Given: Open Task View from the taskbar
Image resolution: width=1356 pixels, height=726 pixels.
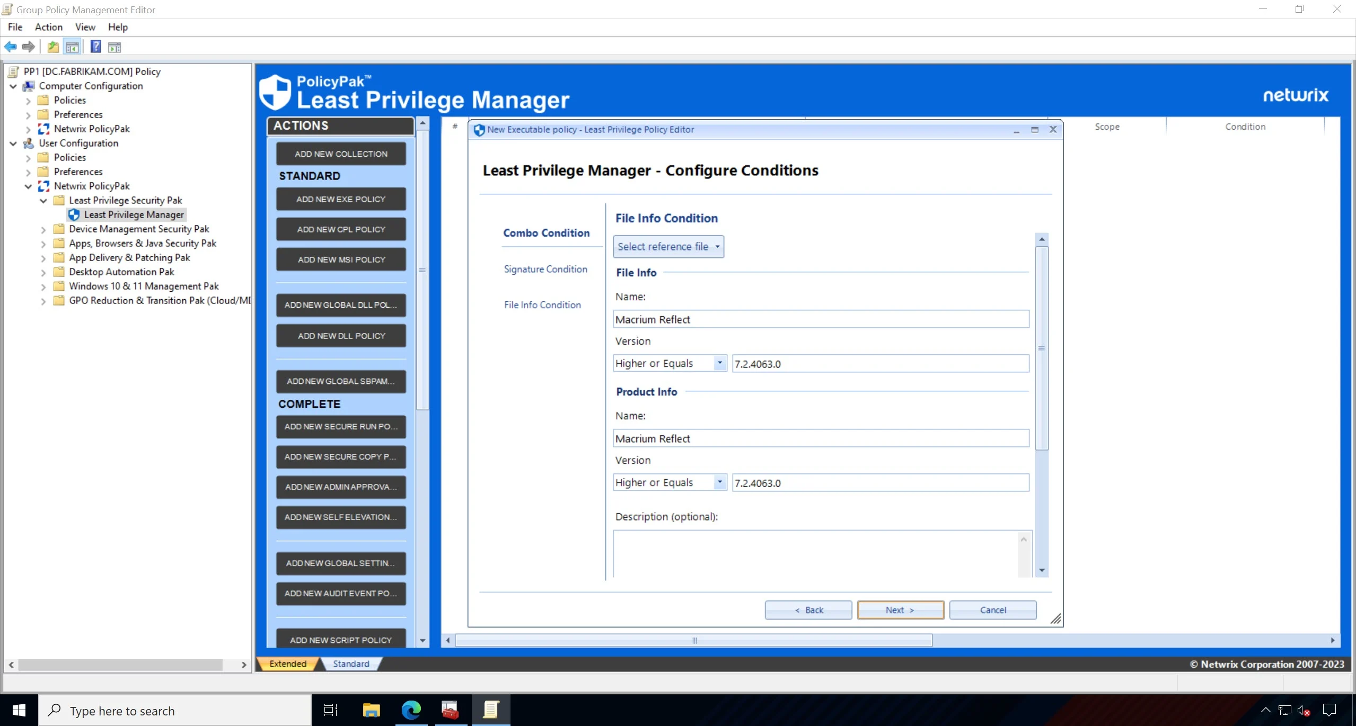Looking at the screenshot, I should pos(330,710).
